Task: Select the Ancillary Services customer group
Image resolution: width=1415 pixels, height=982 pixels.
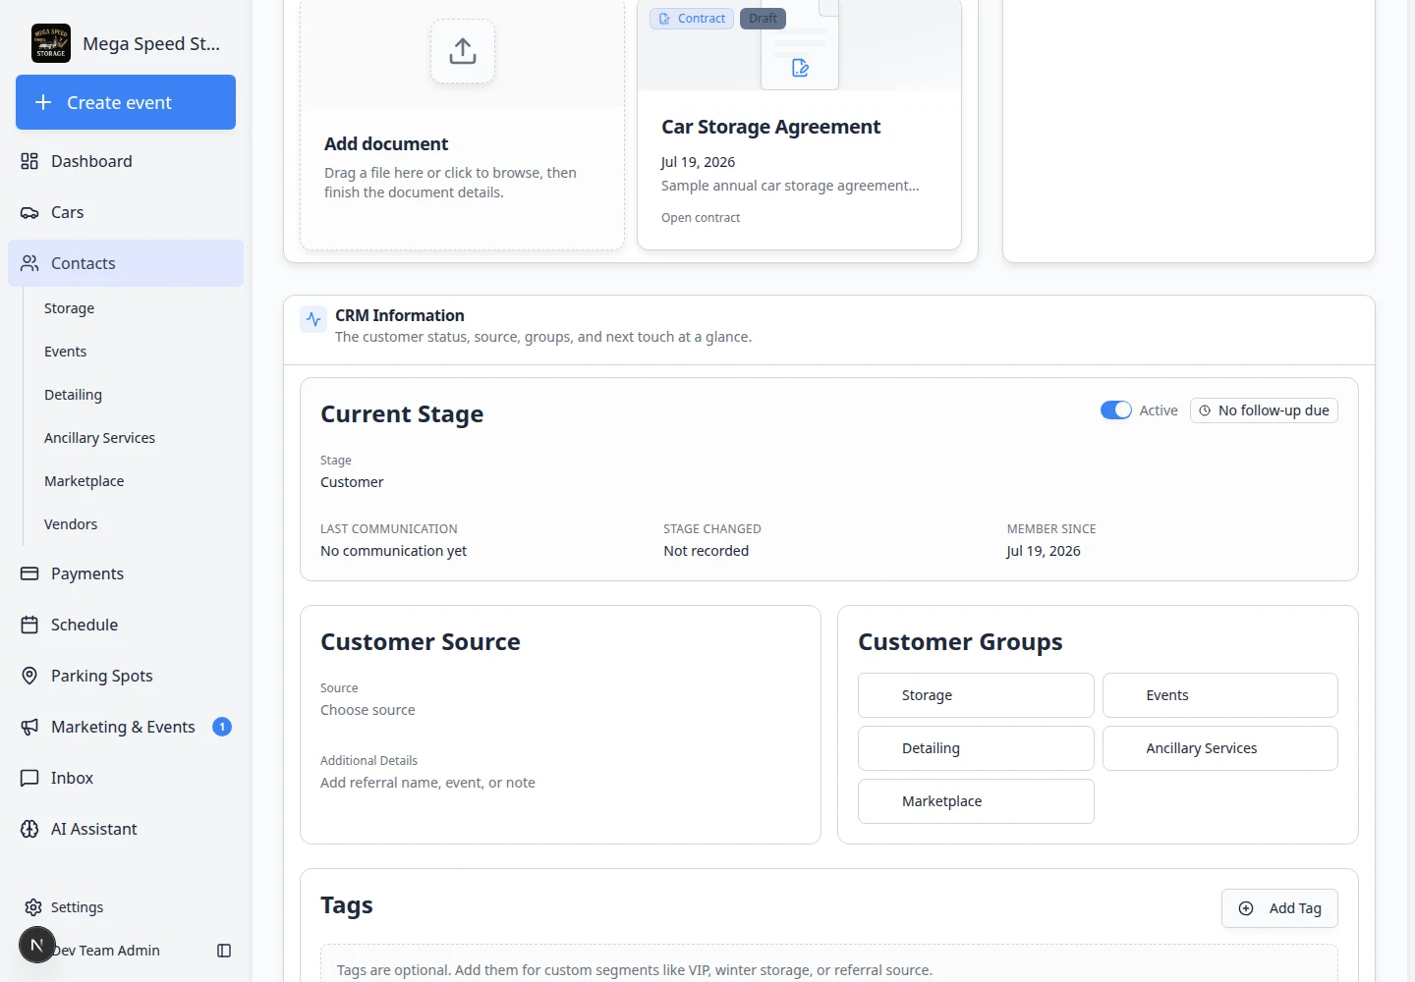Action: [x=1220, y=748]
